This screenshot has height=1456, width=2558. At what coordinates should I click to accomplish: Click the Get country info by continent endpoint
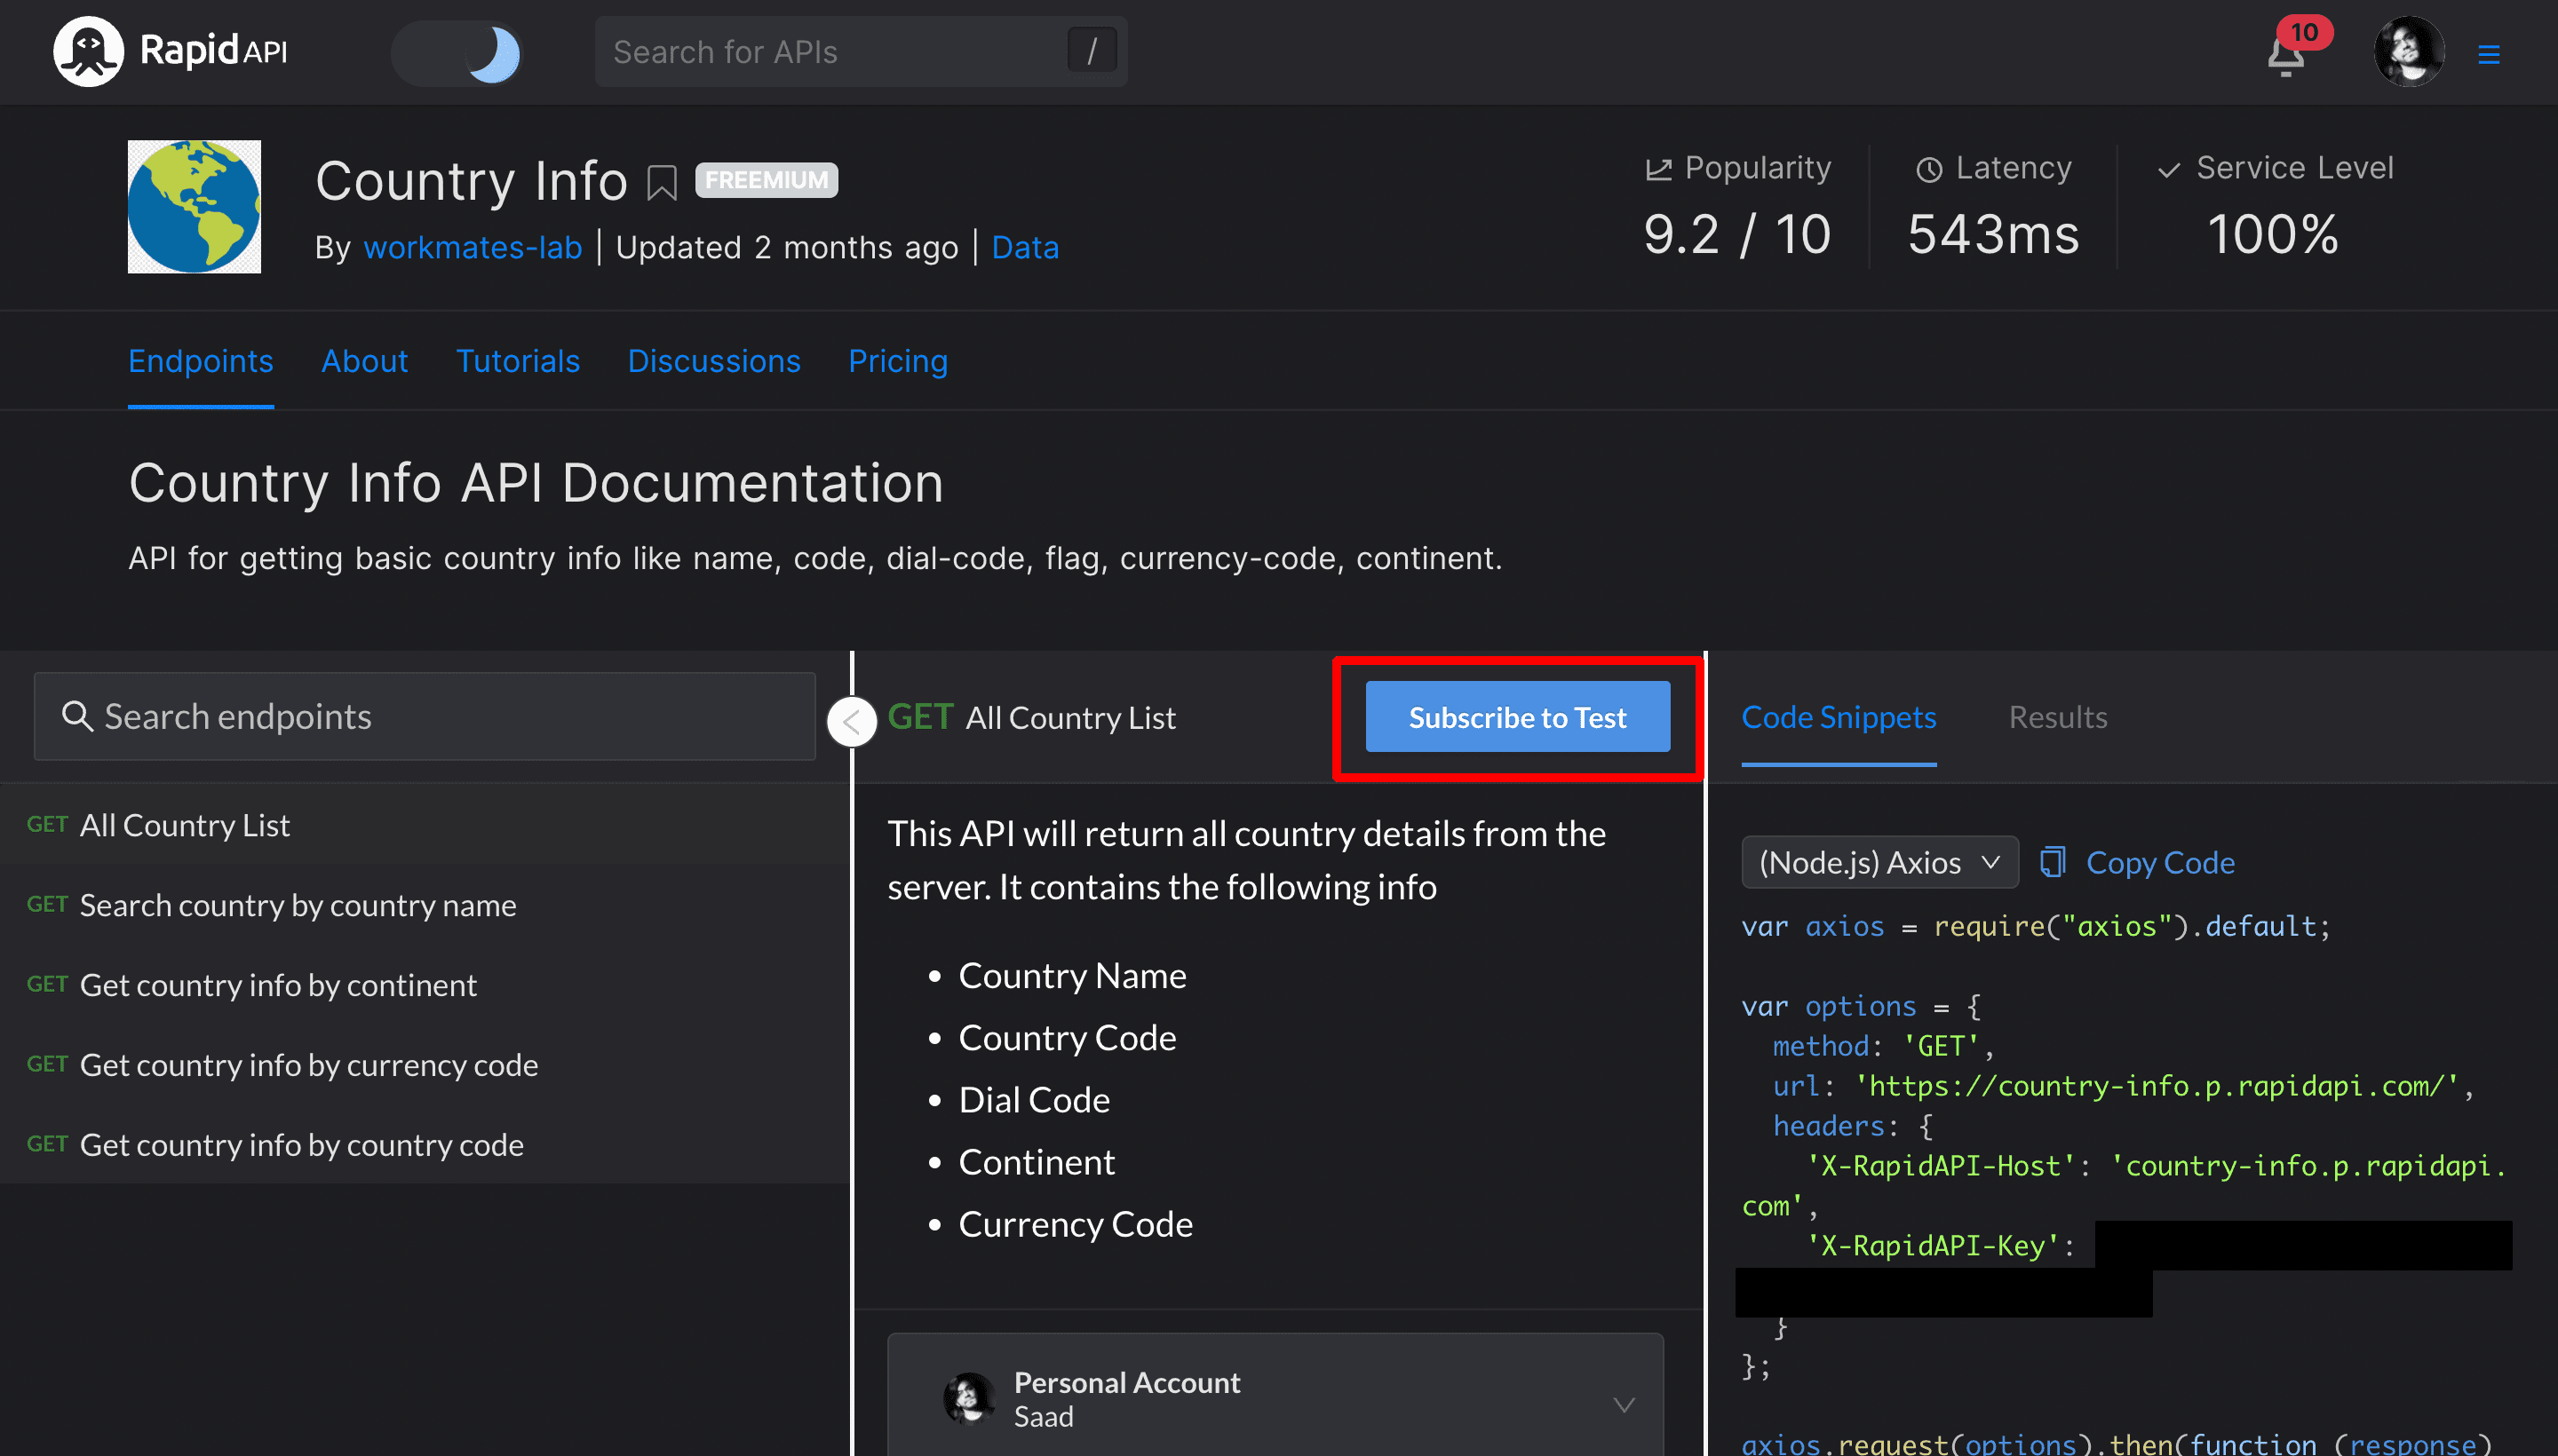pos(280,984)
